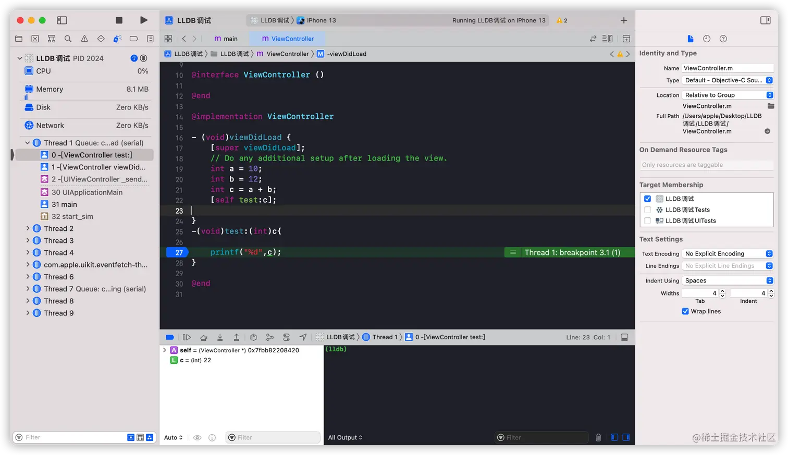The image size is (788, 455).
Task: Show the History inspector tab
Action: coord(707,39)
